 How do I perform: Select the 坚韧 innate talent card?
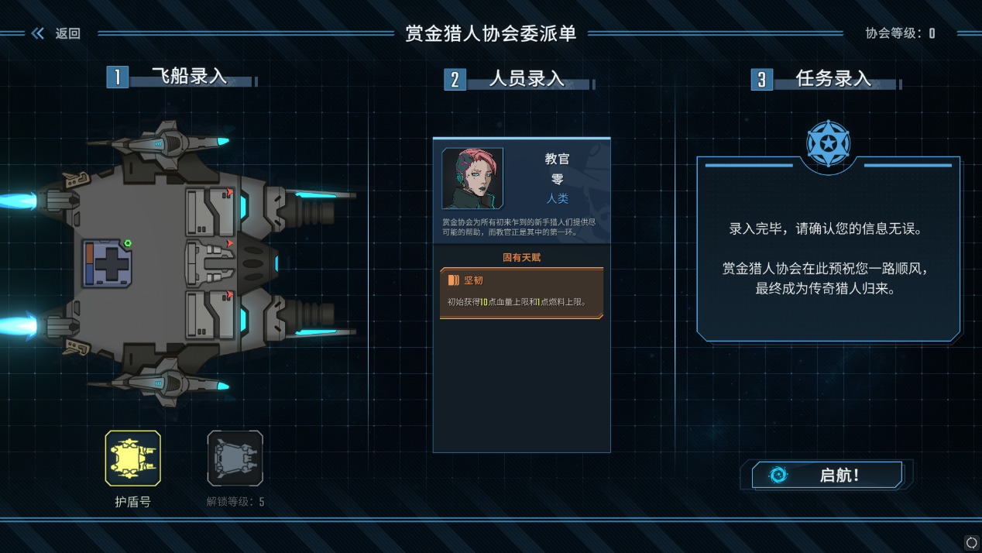tap(521, 294)
